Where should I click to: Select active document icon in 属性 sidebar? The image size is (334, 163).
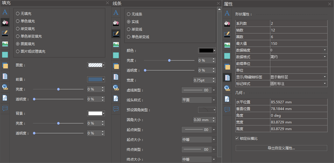coord(227,78)
